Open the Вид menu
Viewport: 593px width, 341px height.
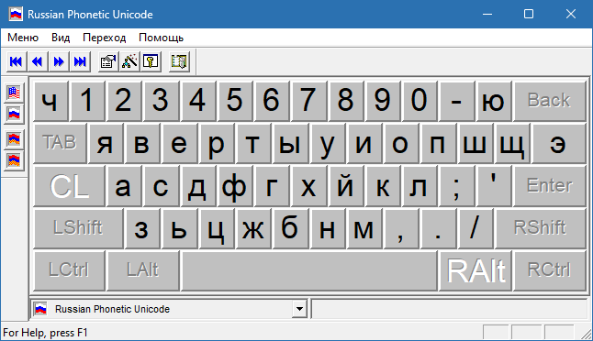point(61,38)
